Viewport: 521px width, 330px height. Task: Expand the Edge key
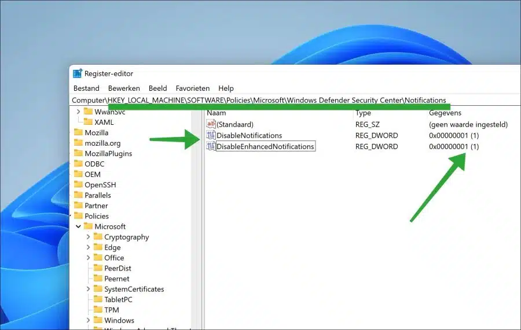(x=88, y=247)
